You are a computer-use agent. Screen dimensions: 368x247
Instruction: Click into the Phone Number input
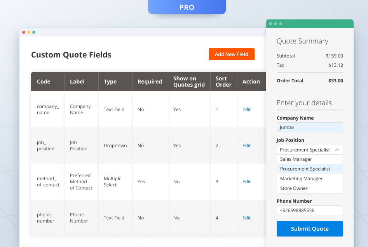(x=310, y=210)
